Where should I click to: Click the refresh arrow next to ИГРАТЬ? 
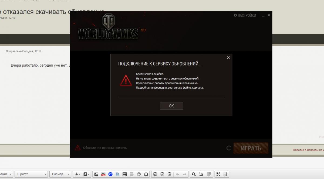(229, 148)
